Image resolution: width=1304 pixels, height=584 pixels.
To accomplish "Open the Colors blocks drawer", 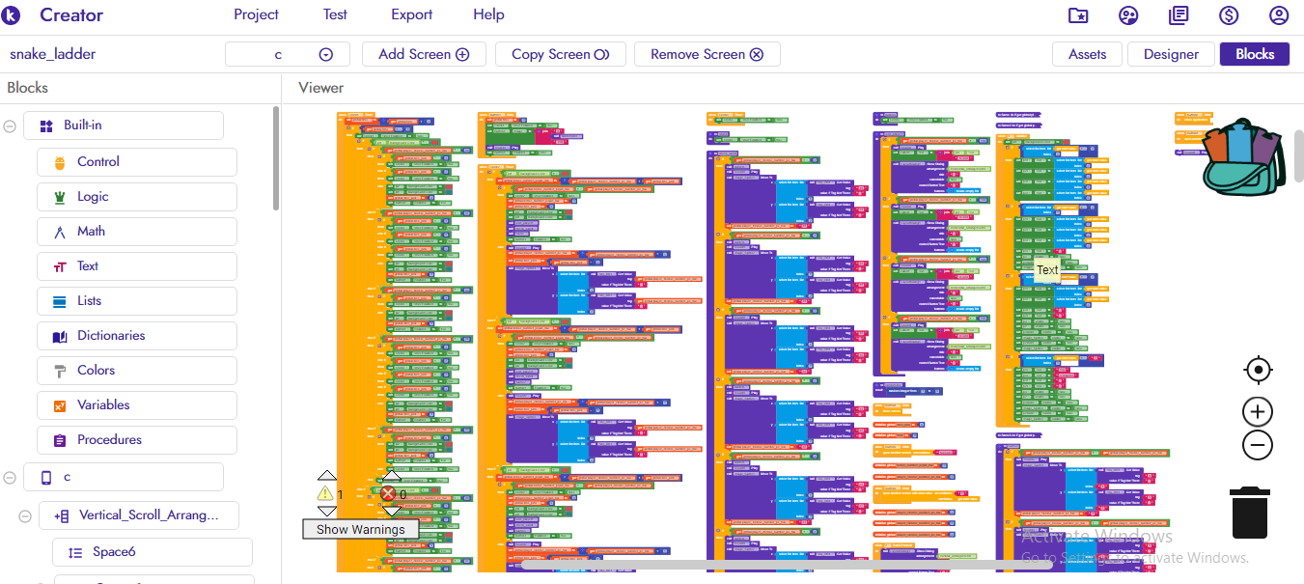I will (x=137, y=370).
